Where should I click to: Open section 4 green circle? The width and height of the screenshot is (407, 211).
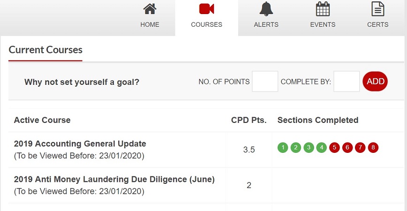[x=321, y=148]
